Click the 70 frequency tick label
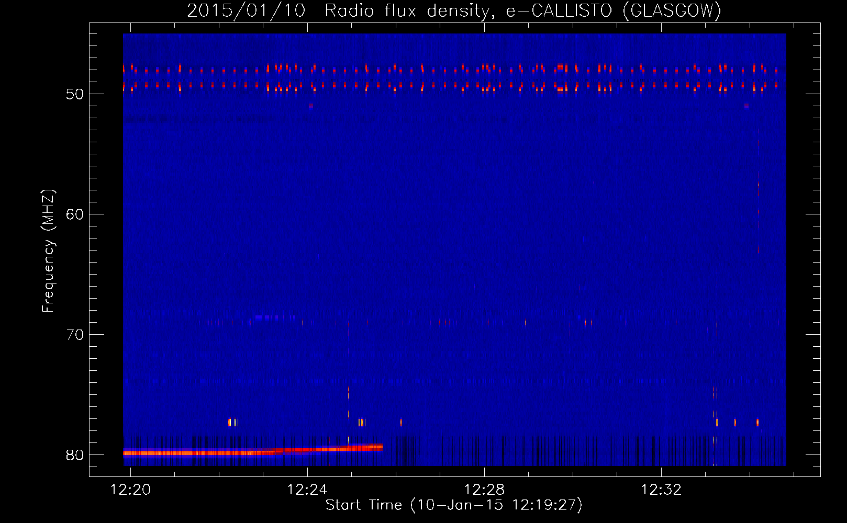847x523 pixels. (x=75, y=335)
